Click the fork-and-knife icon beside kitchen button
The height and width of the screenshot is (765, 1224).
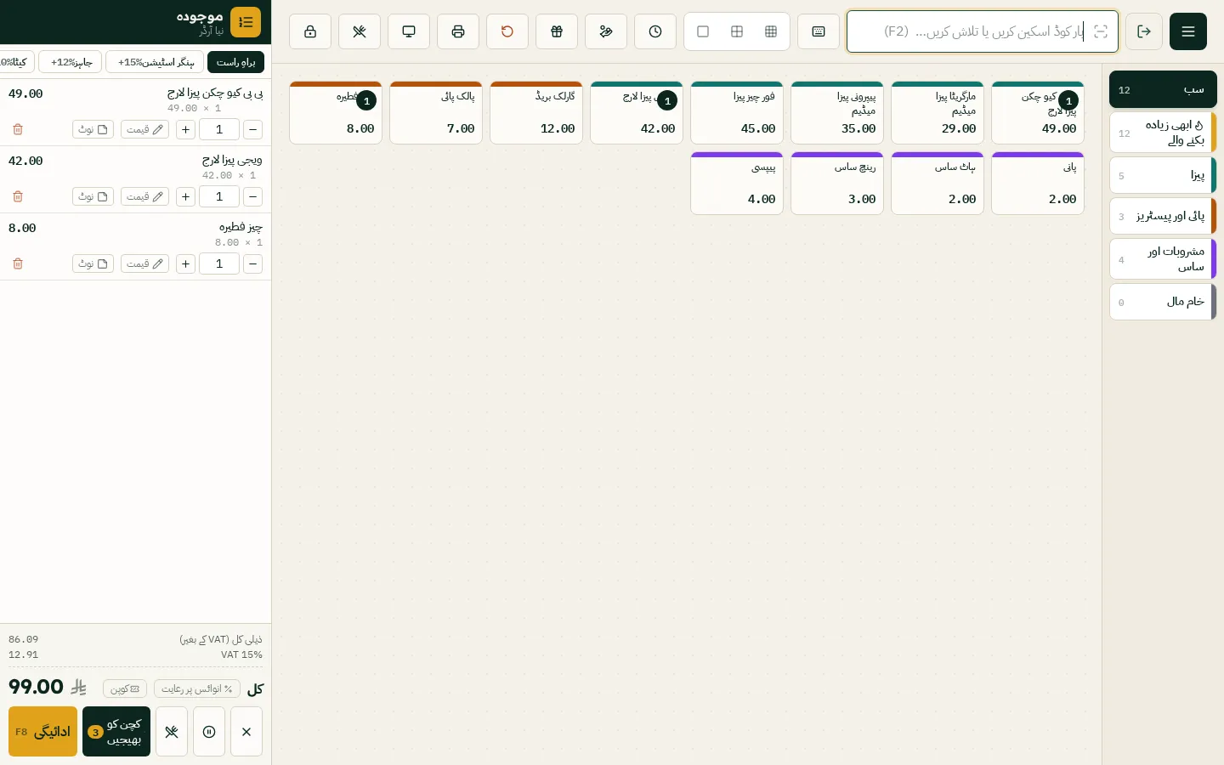(172, 732)
